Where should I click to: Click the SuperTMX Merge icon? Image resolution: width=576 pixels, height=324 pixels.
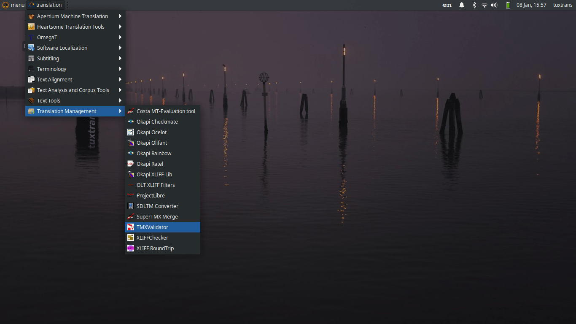point(131,217)
